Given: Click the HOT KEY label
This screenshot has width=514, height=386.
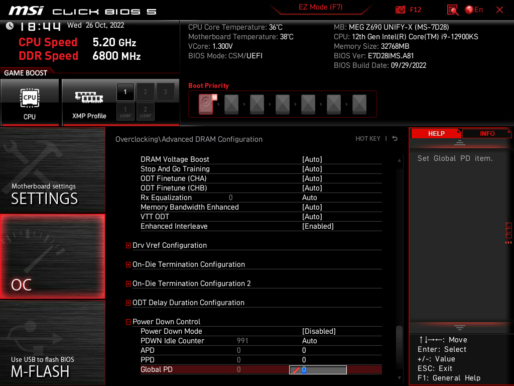Looking at the screenshot, I should coord(368,139).
